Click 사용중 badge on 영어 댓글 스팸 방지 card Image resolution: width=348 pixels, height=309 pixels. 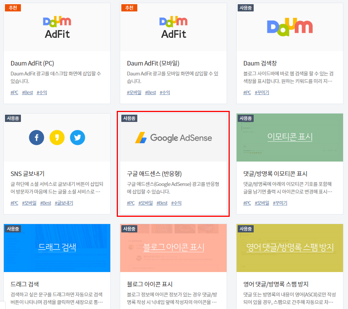tap(245, 229)
